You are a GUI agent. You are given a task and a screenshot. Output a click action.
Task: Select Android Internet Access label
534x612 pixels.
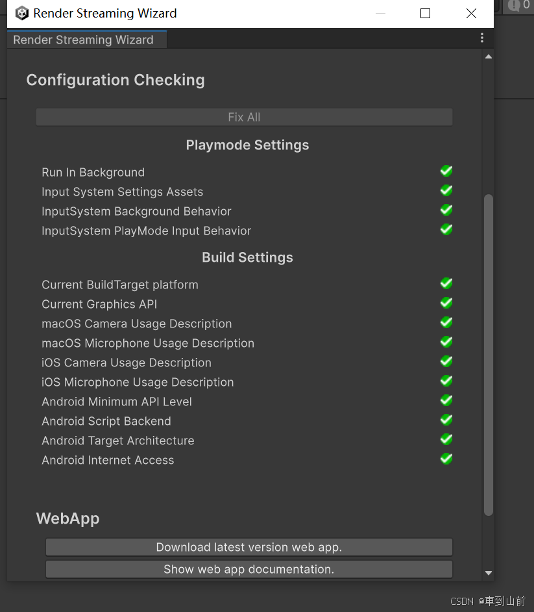point(108,461)
